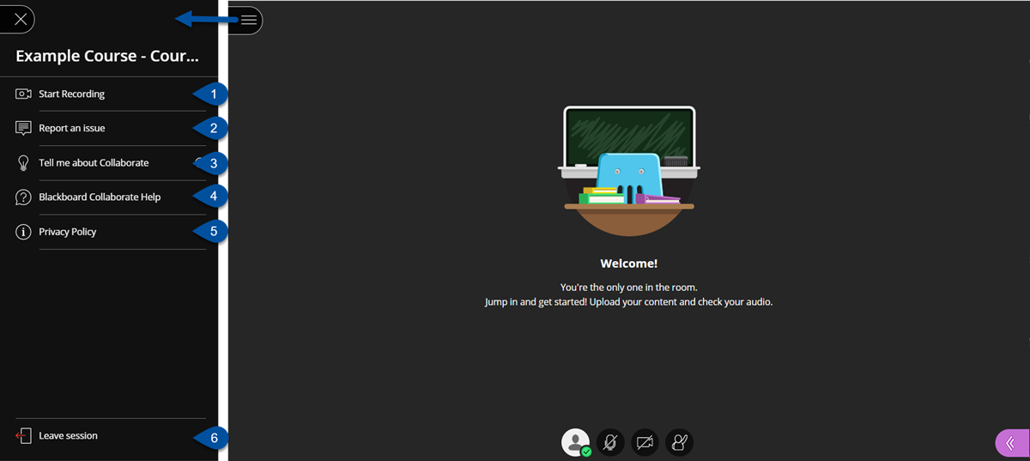Click the Example Course session title
The height and width of the screenshot is (461, 1030).
(x=107, y=57)
